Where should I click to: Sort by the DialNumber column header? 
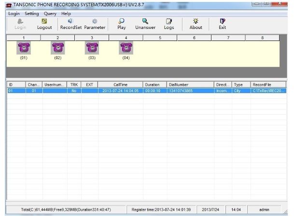point(190,84)
